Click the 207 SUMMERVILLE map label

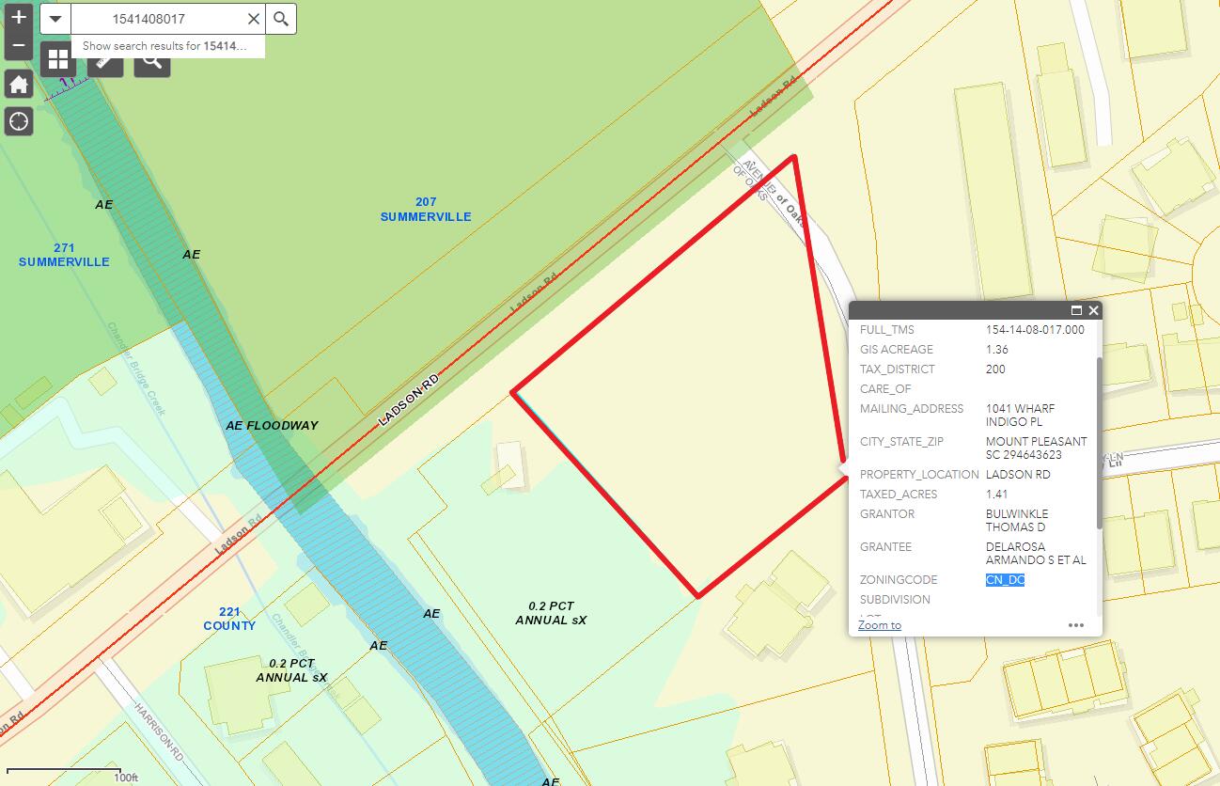(x=426, y=210)
